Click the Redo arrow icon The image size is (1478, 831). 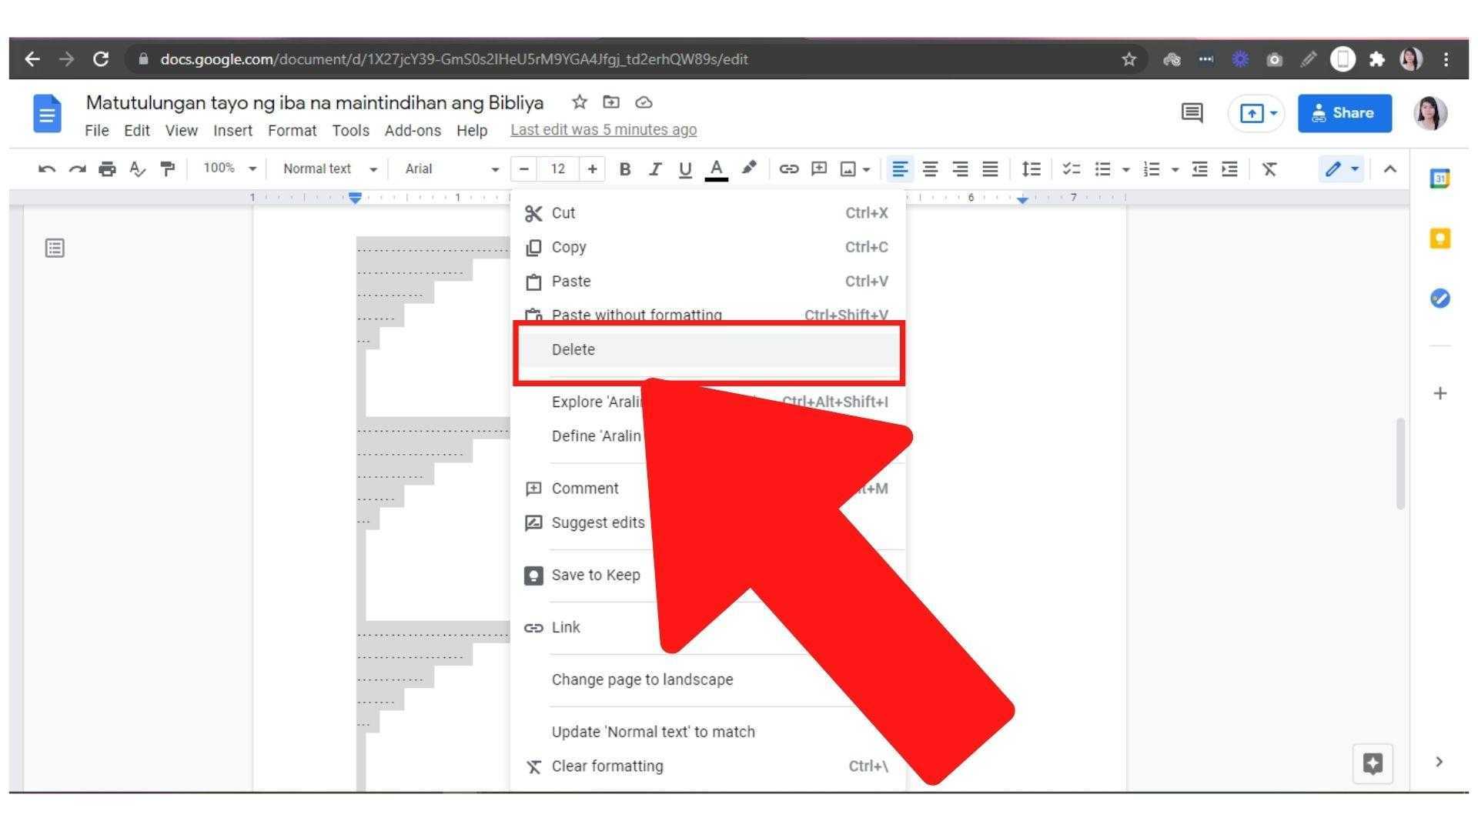(77, 169)
